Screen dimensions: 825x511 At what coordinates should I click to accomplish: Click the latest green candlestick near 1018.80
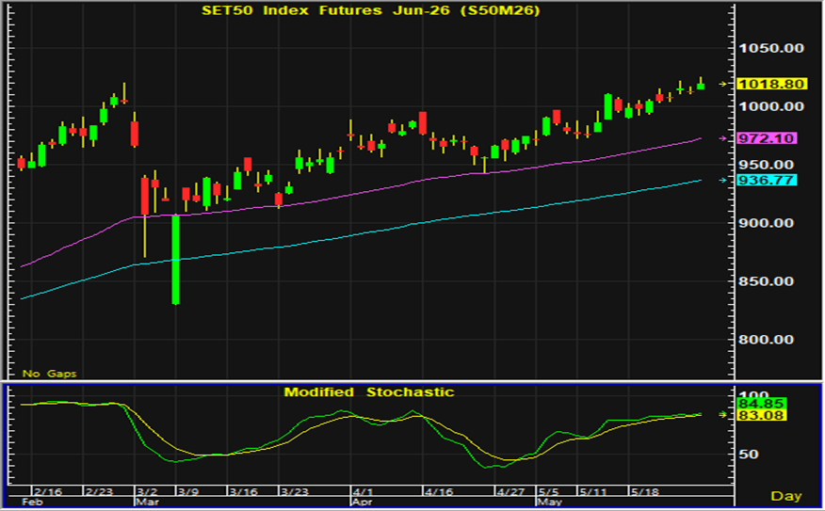coord(701,86)
